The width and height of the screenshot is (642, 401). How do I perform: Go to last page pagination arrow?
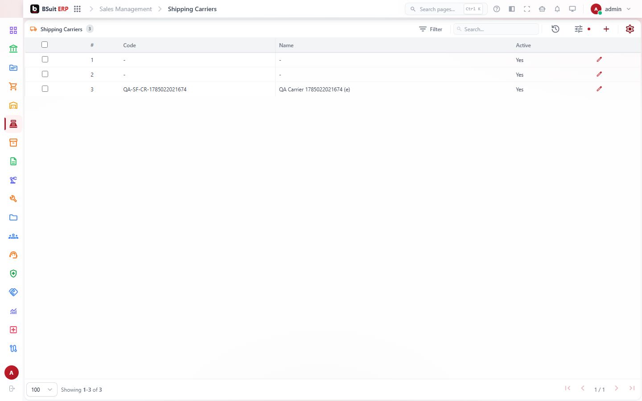click(632, 388)
